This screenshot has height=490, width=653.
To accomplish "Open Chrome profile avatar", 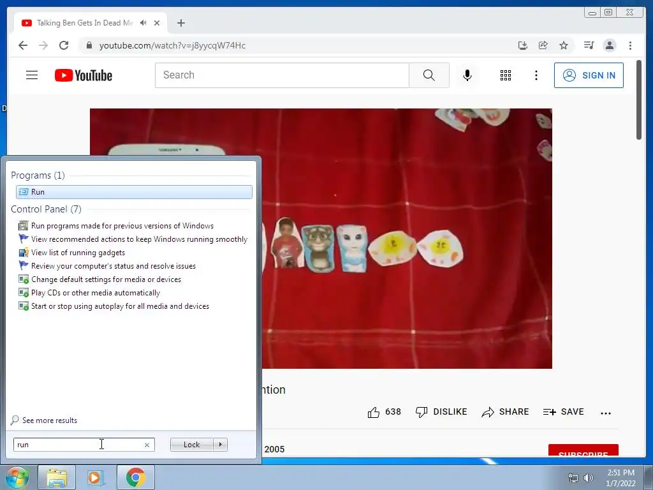I will coord(609,45).
